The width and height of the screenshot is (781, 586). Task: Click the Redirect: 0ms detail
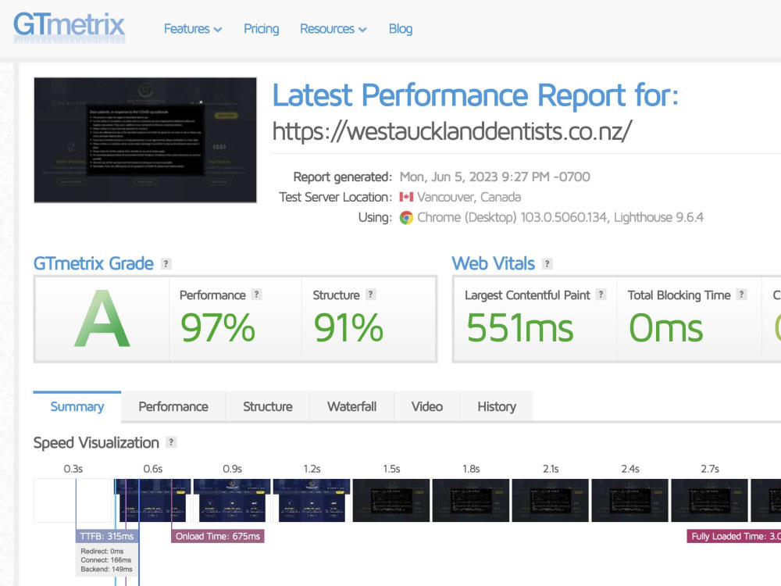(x=102, y=551)
